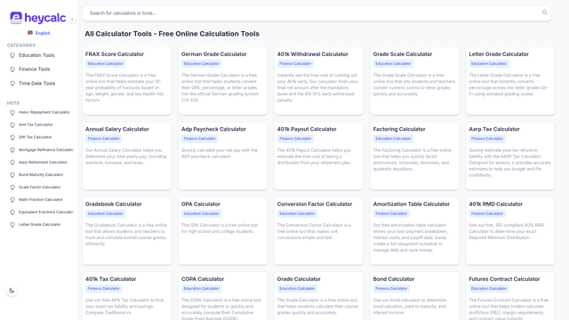
Task: Click Finance Calculator tag on Bond Calculator card
Action: point(391,288)
